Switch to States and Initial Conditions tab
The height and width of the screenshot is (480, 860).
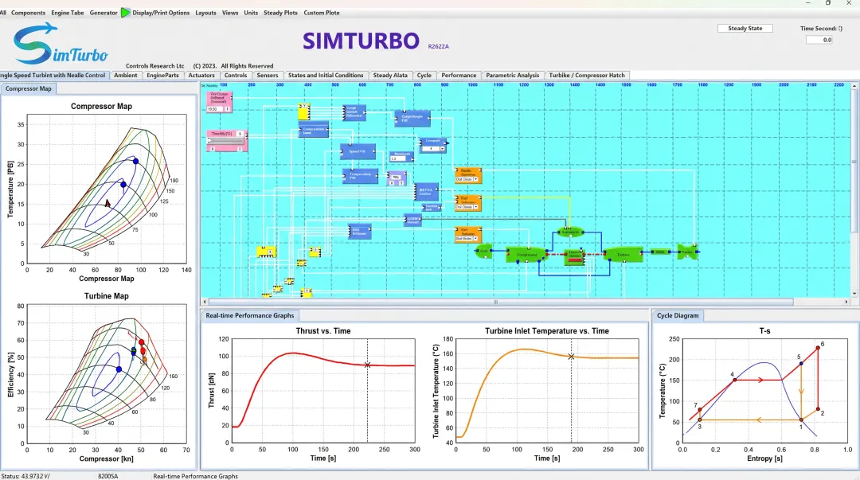325,75
